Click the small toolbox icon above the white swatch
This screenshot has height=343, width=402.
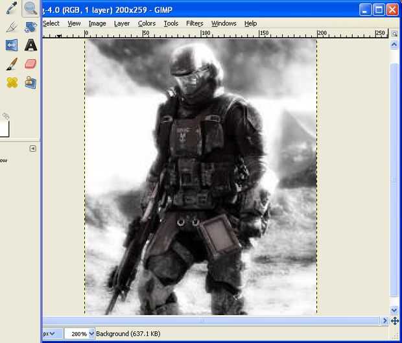6,116
